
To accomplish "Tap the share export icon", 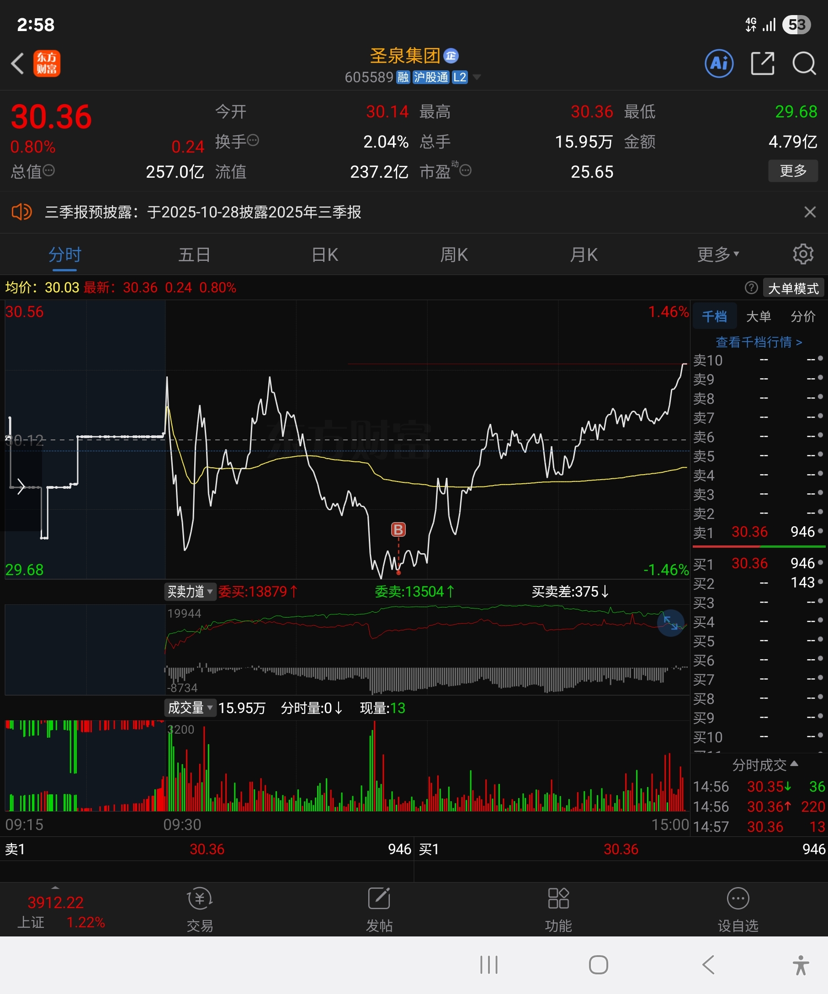I will [x=763, y=63].
